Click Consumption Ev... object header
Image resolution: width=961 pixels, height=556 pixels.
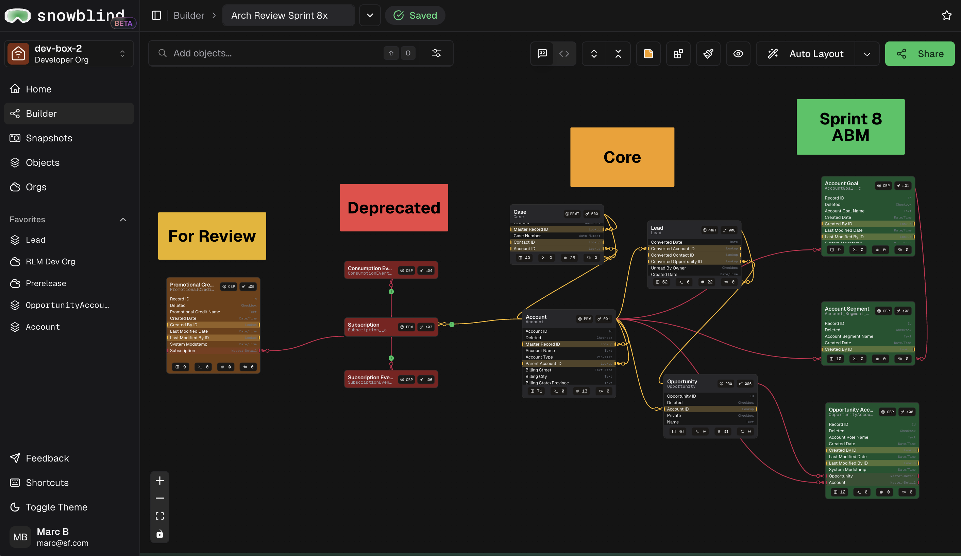pos(391,270)
